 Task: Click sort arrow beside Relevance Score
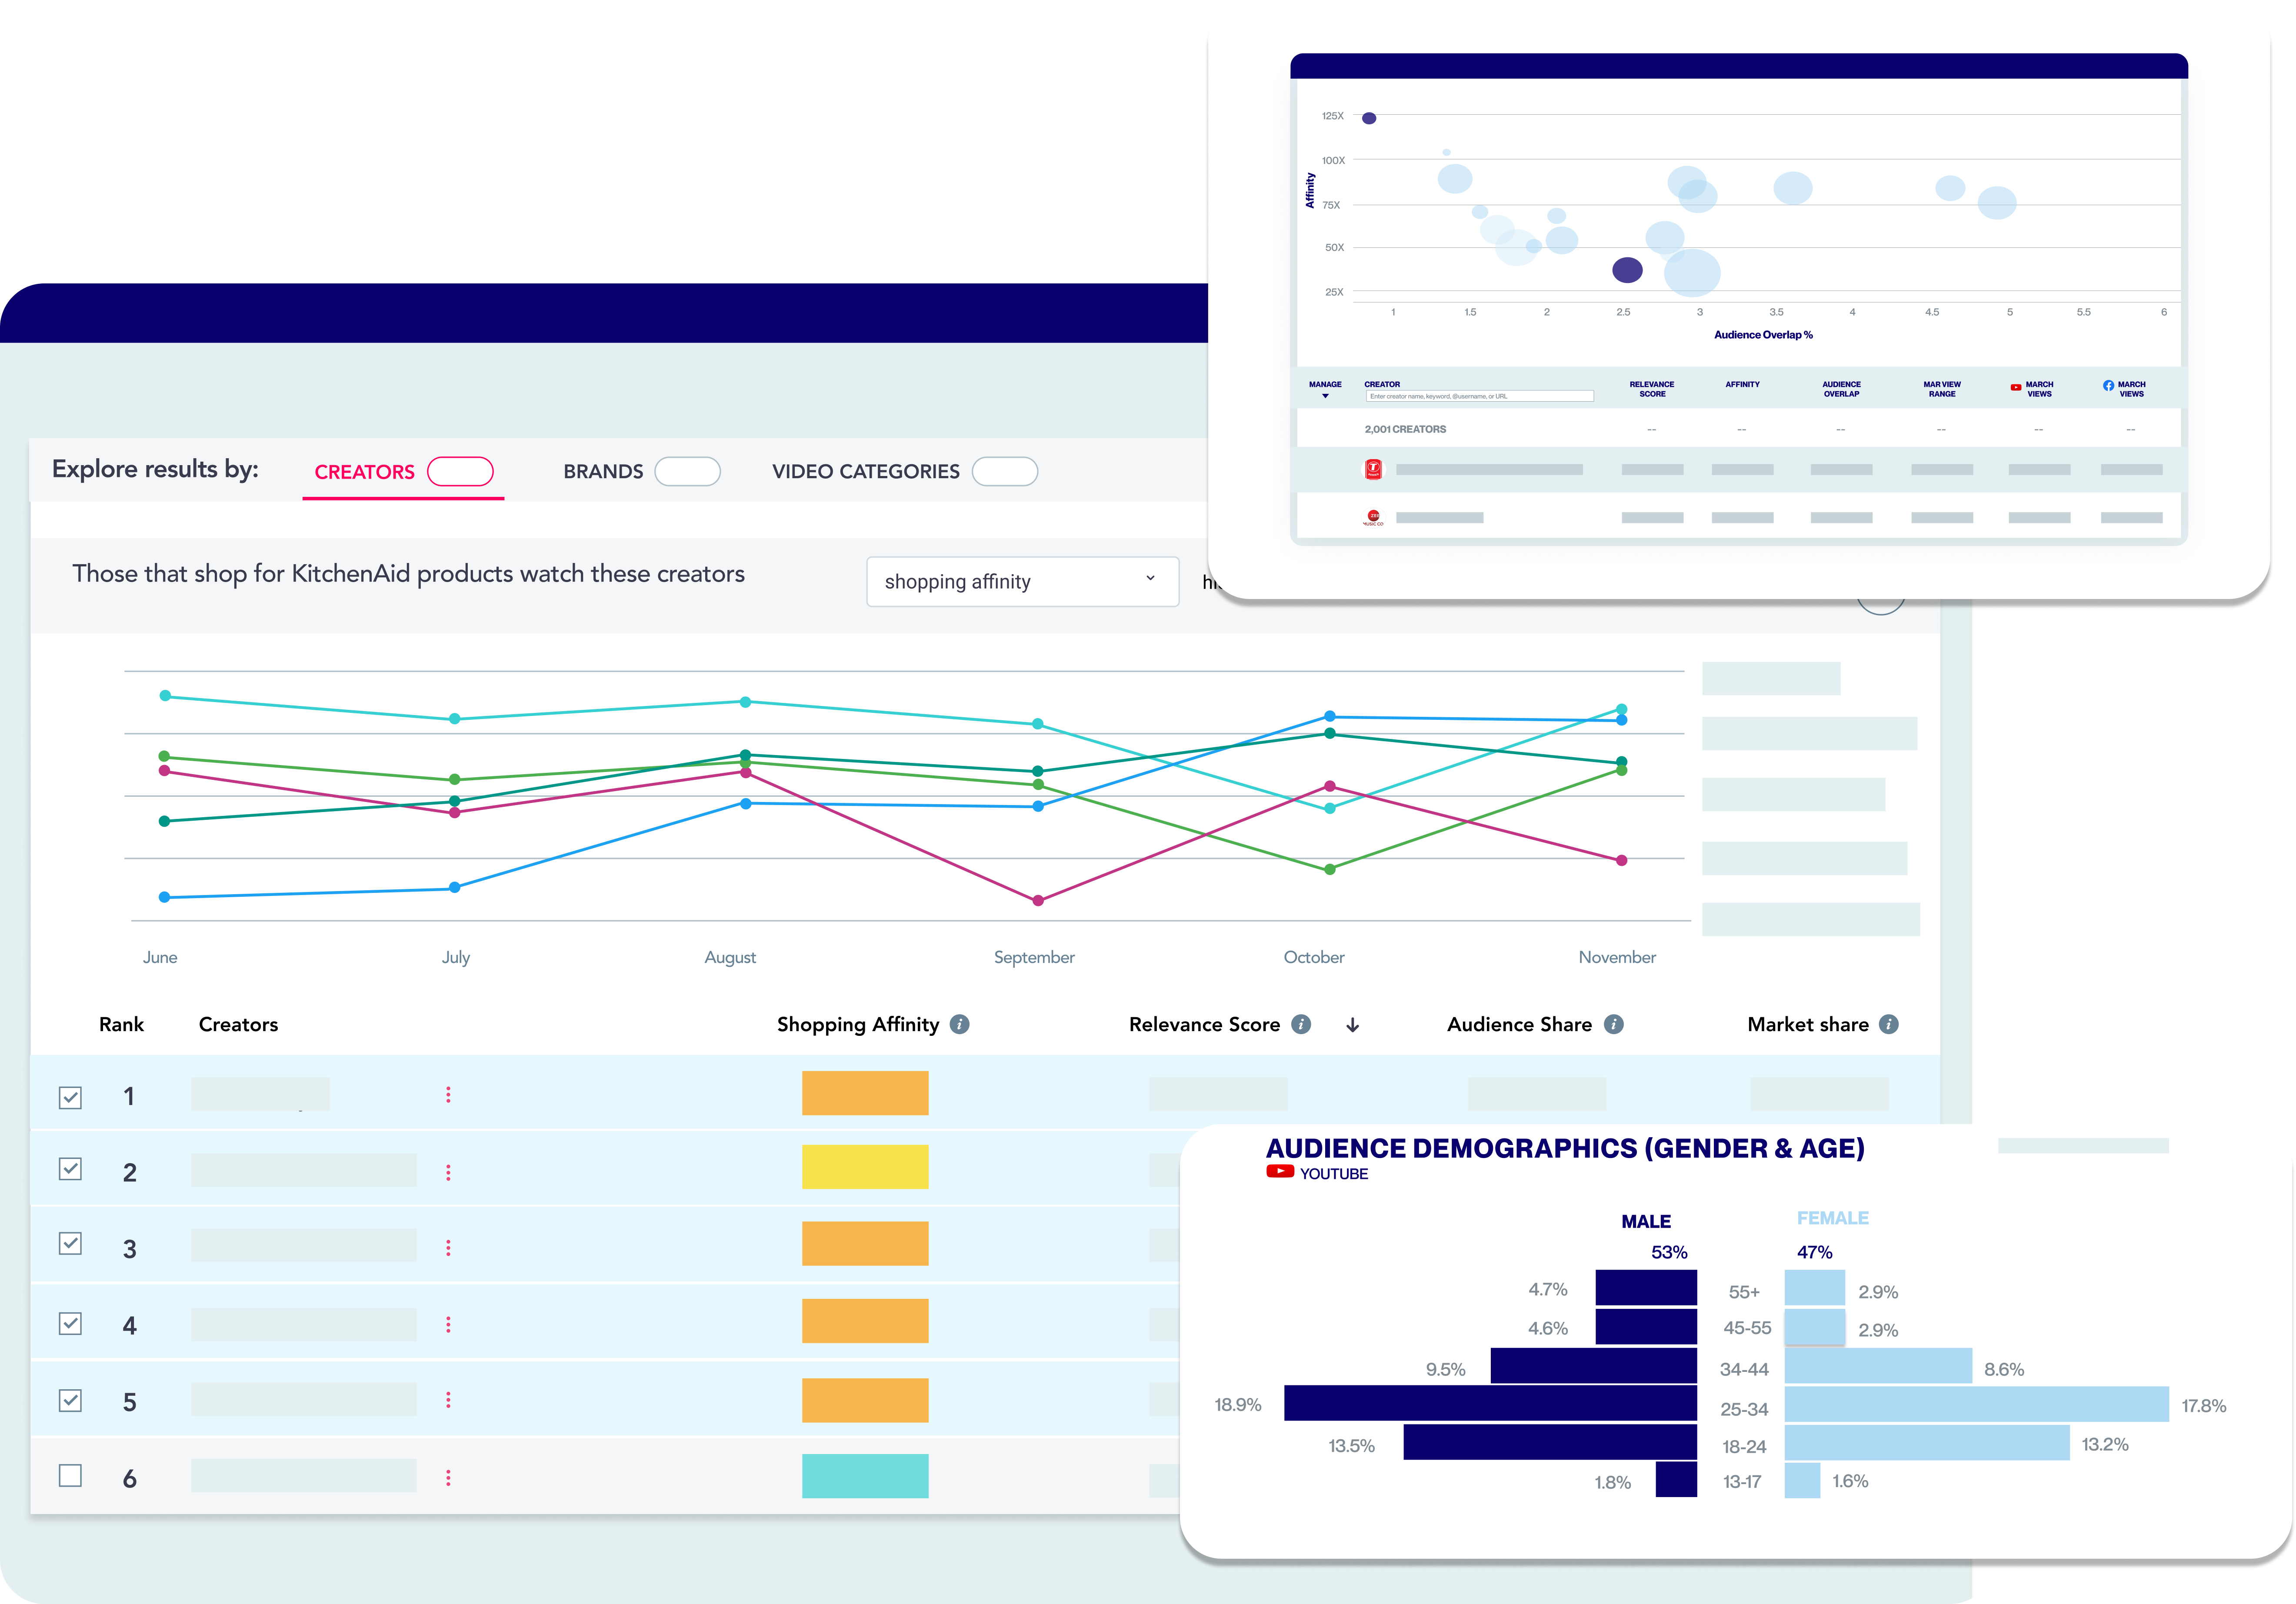(1352, 1025)
